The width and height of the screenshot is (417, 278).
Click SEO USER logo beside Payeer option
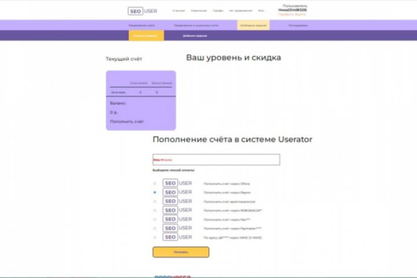[177, 192]
